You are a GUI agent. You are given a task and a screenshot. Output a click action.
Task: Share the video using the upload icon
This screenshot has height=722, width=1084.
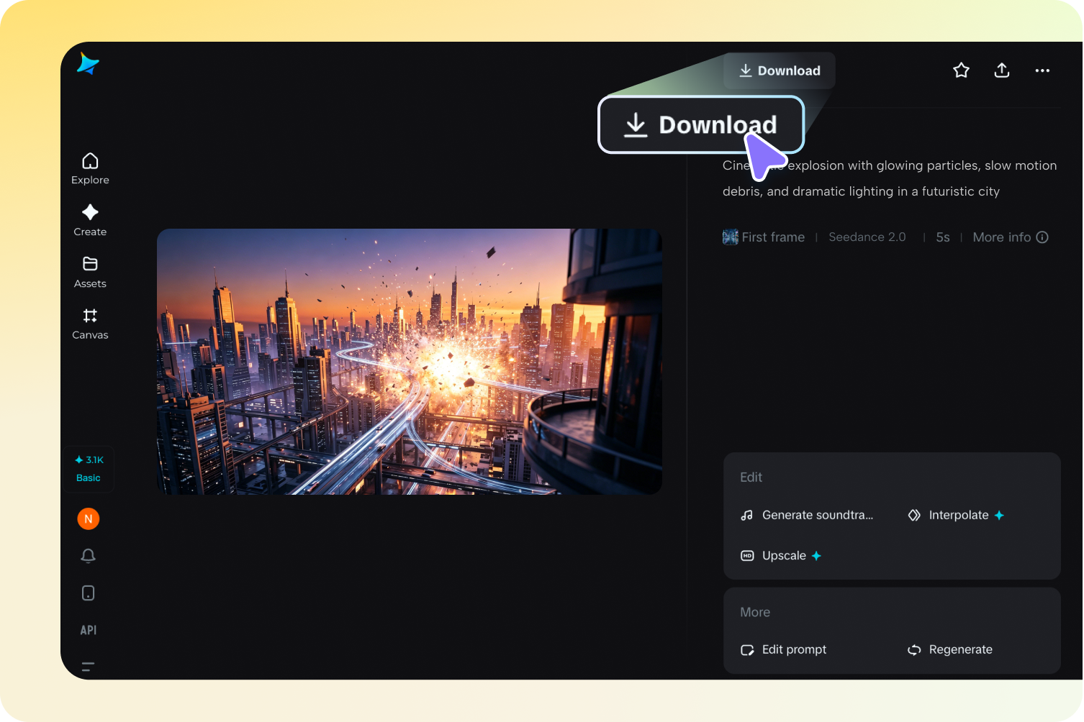tap(1002, 70)
